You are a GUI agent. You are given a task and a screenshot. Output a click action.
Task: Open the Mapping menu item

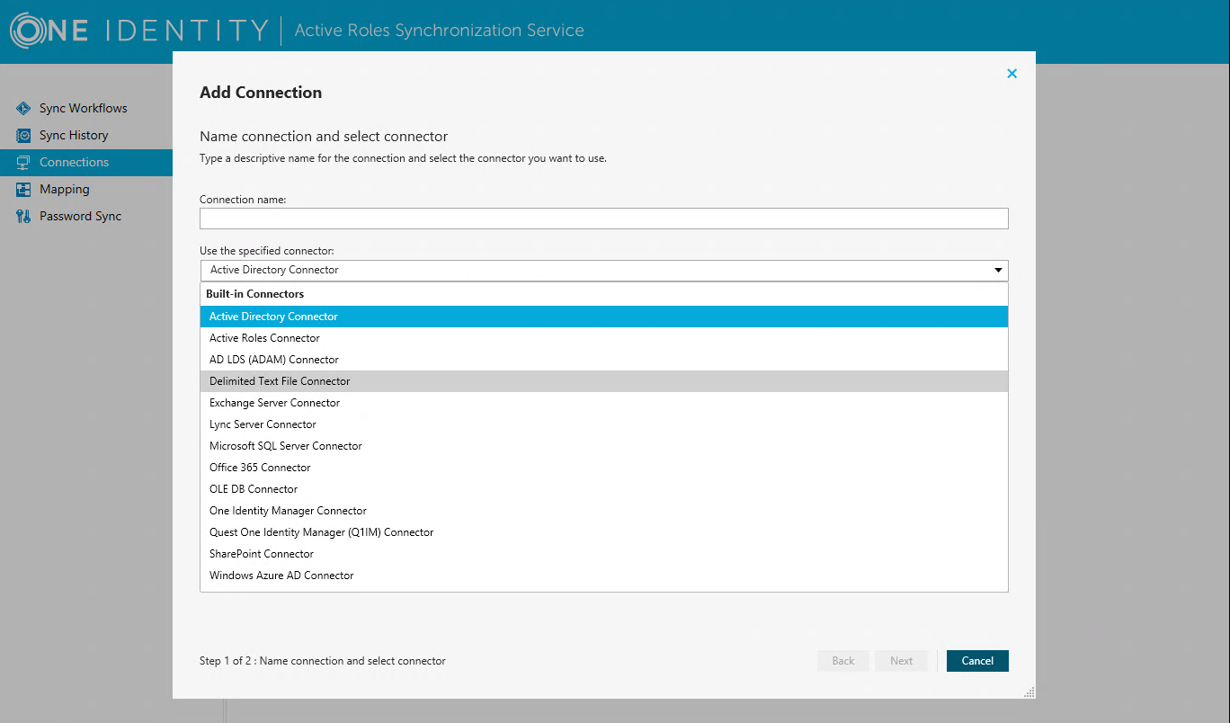(64, 189)
